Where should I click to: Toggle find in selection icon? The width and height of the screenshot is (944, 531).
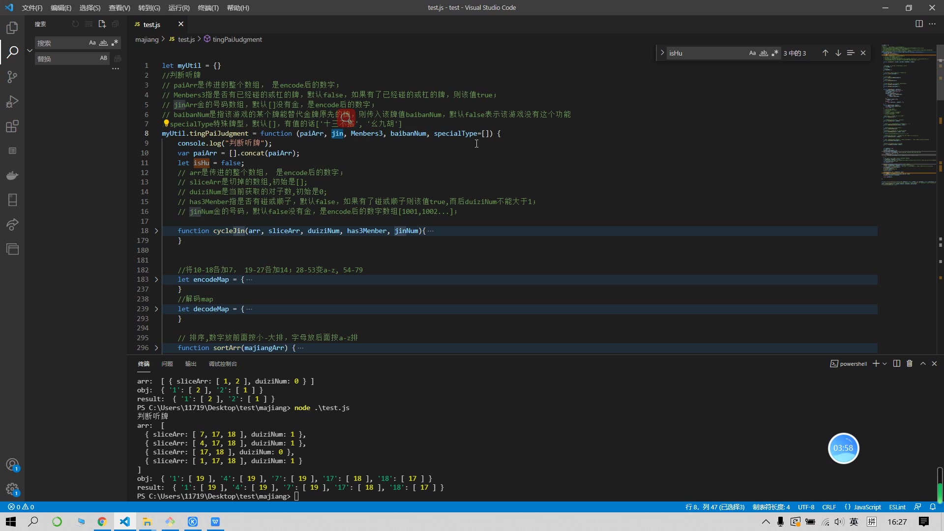click(851, 53)
